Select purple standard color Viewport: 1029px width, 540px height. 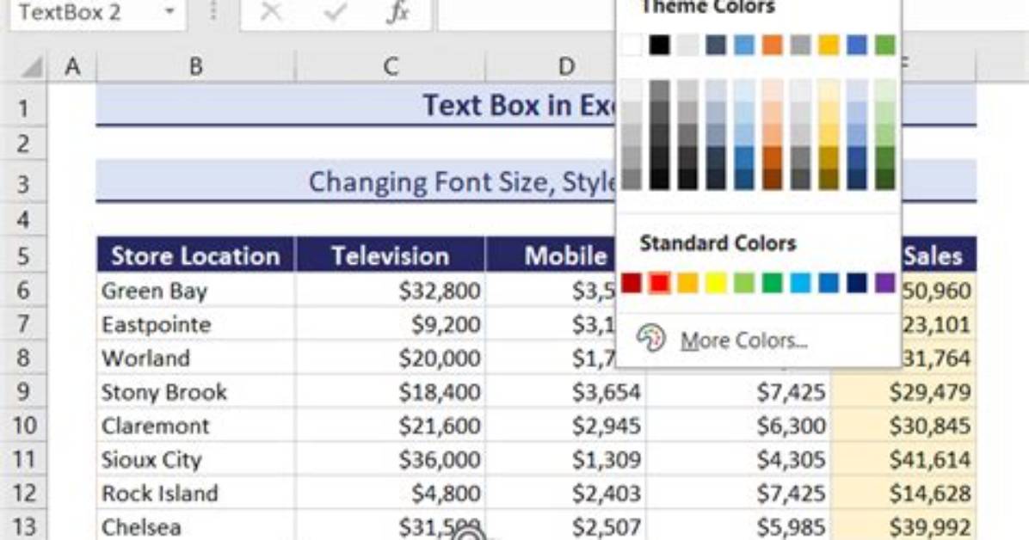[884, 283]
